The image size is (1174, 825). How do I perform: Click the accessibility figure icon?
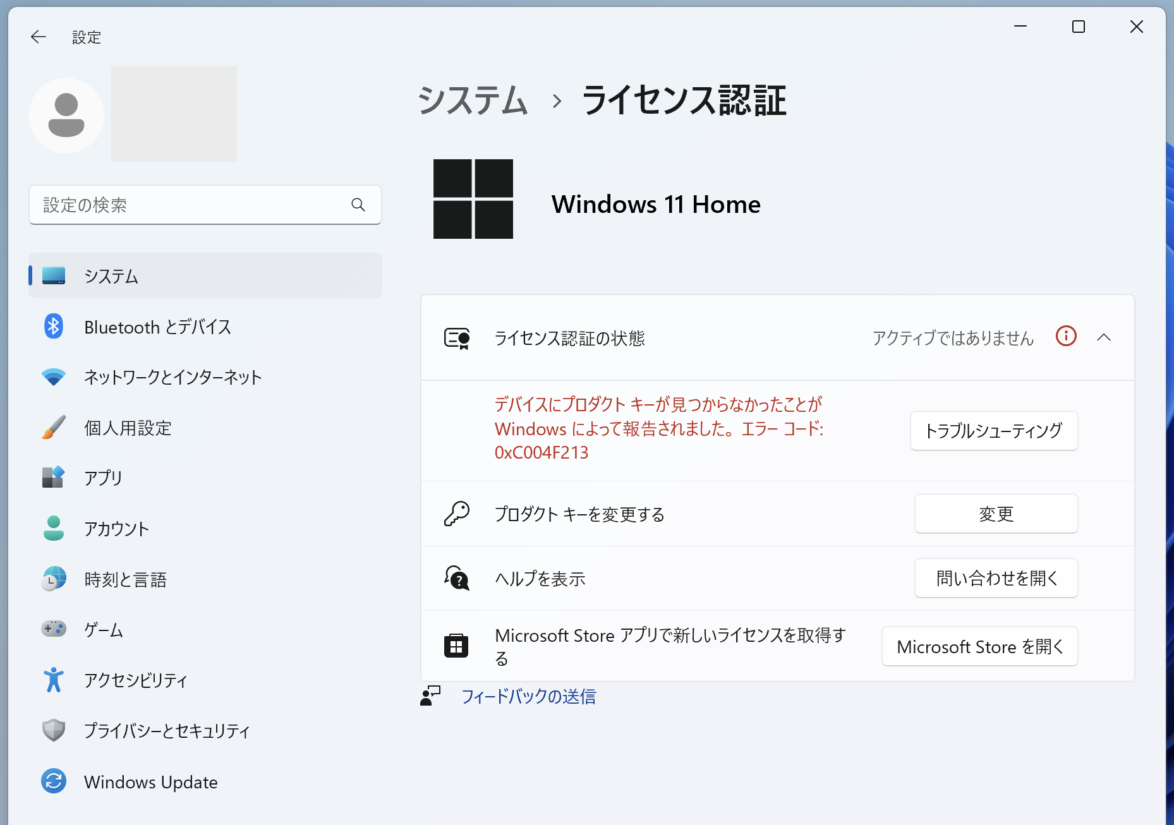coord(54,680)
